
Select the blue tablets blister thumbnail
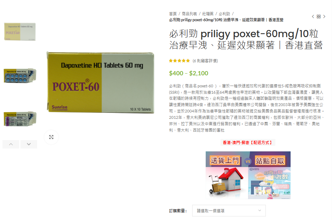tap(20, 75)
